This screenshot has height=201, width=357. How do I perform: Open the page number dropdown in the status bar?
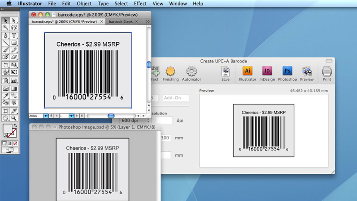(71, 116)
